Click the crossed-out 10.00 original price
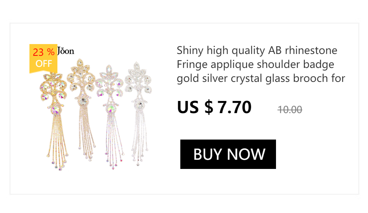This screenshot has height=213, width=368. [290, 110]
